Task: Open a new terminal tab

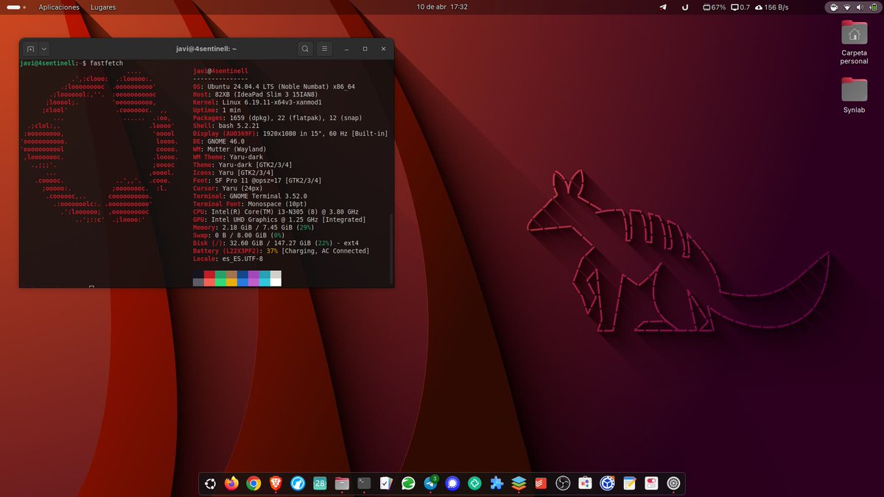Action: (x=30, y=49)
